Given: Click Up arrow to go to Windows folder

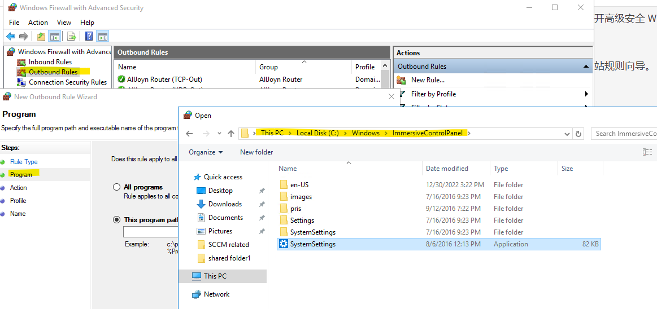Looking at the screenshot, I should [x=231, y=134].
